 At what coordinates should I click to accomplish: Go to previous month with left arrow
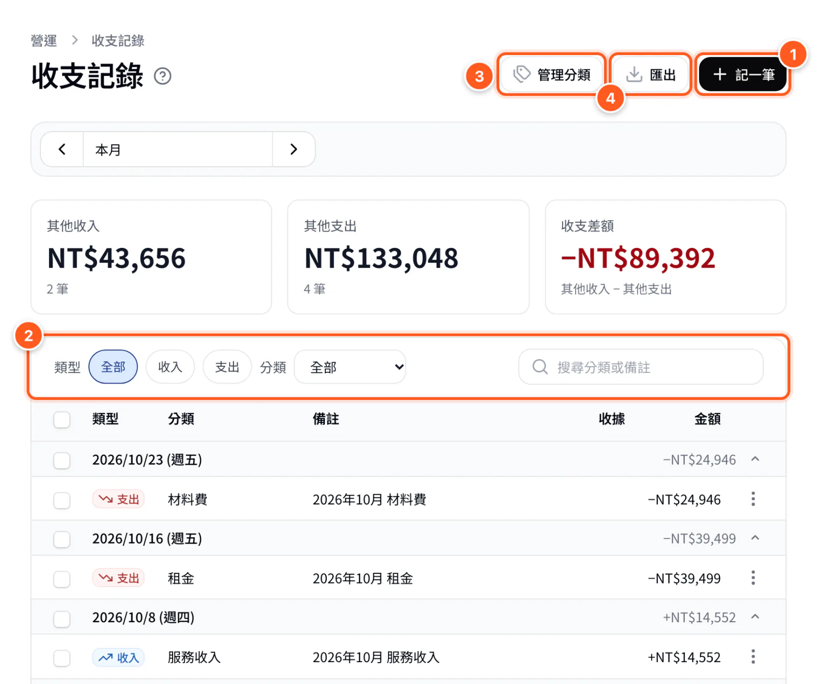coord(62,149)
